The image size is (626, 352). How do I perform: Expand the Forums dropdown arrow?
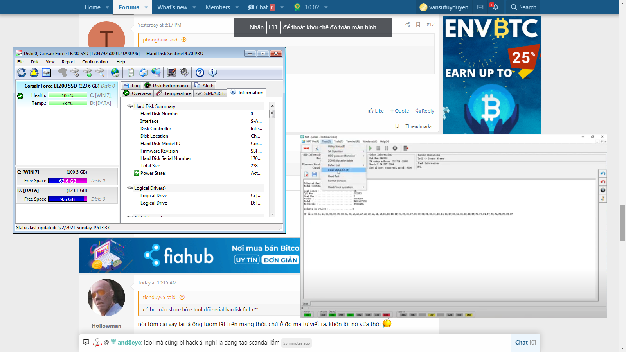click(x=146, y=7)
